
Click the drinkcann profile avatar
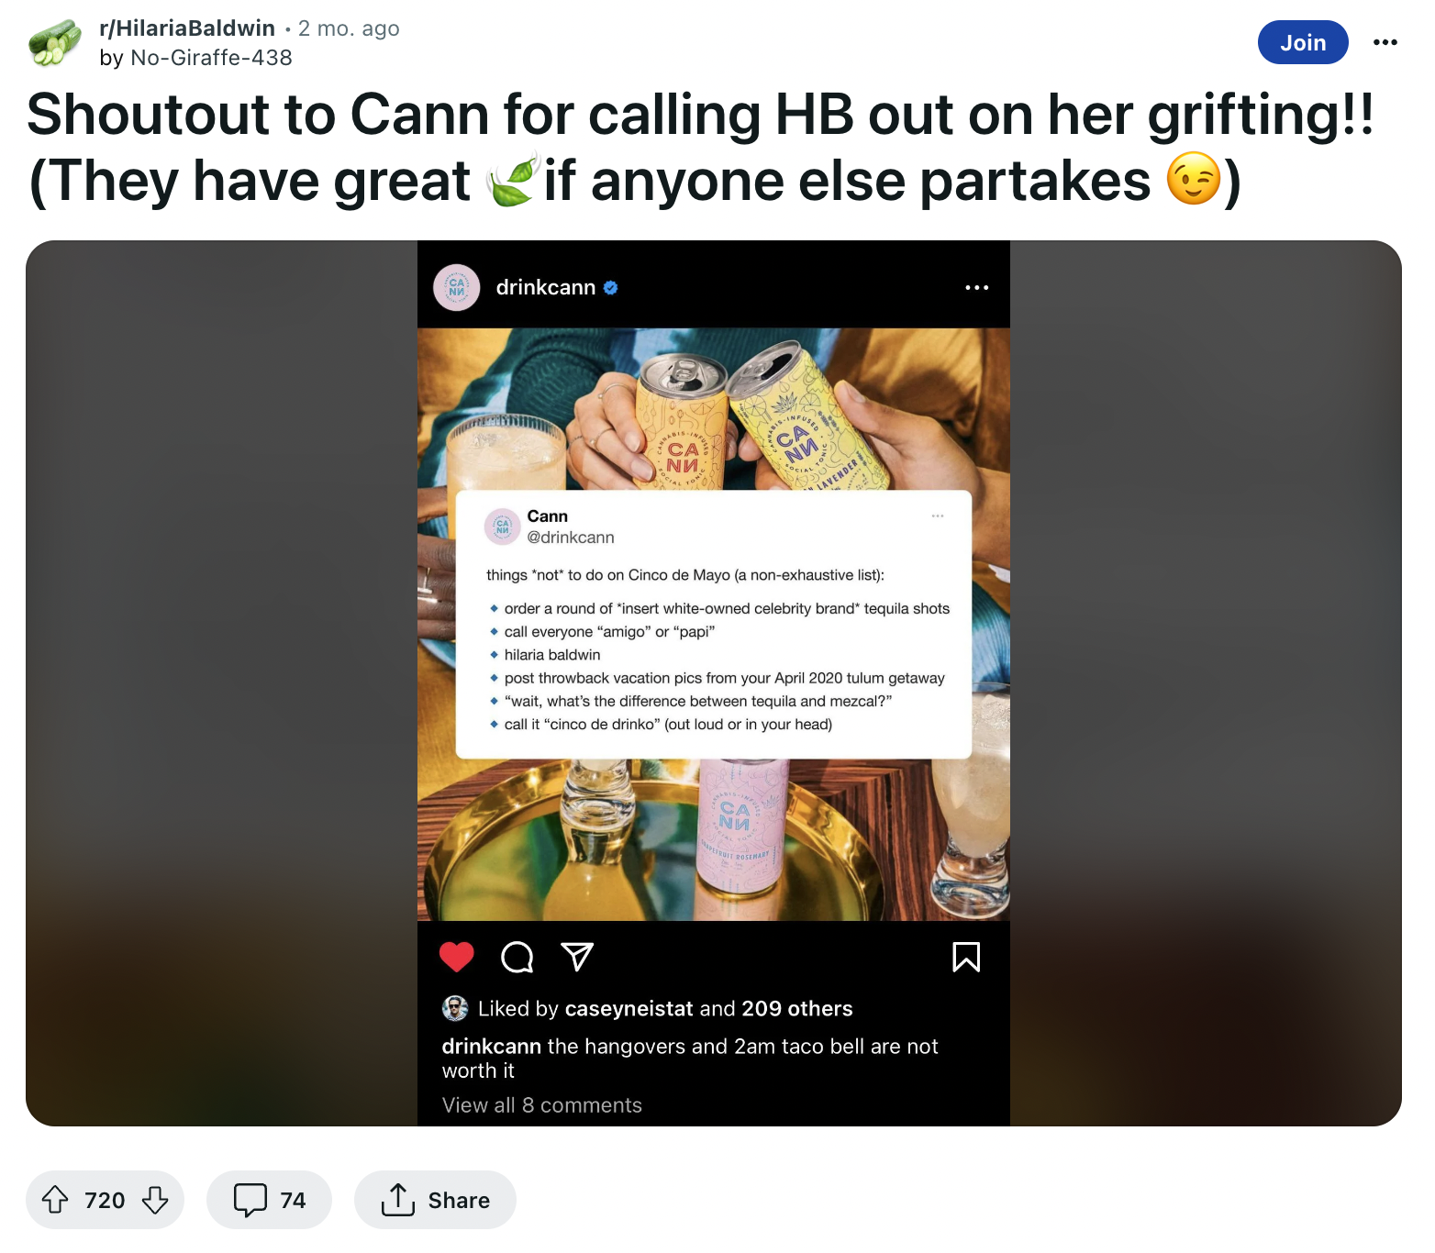(457, 288)
